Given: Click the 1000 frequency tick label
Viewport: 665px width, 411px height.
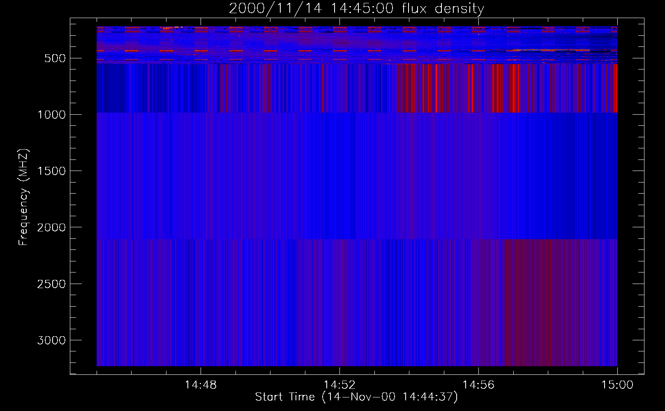Looking at the screenshot, I should pos(51,115).
